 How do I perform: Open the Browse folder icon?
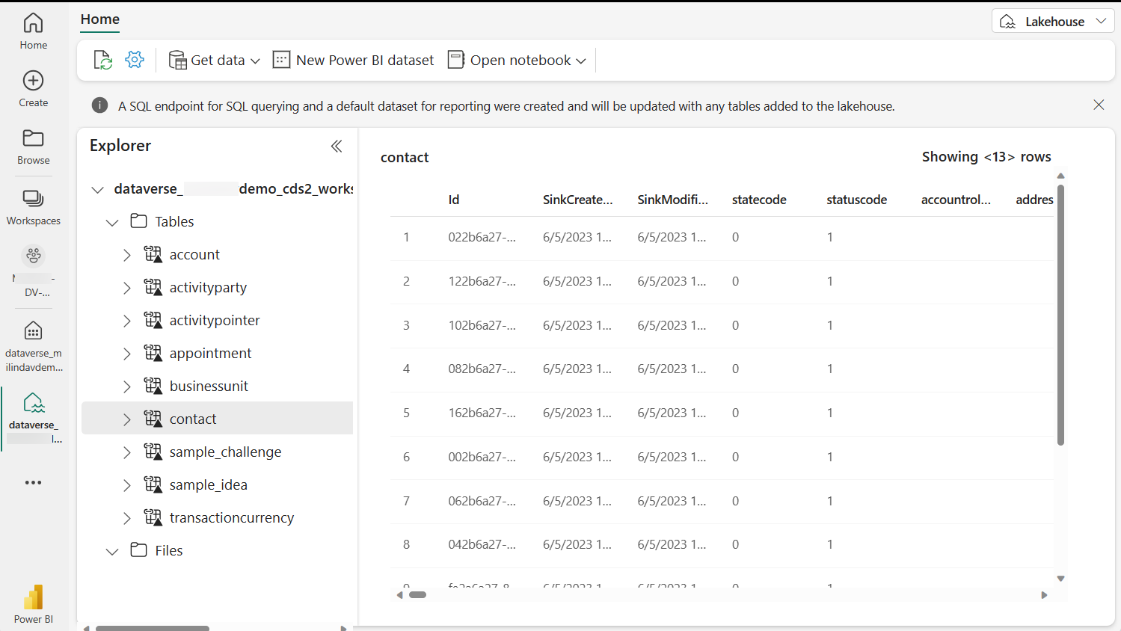(33, 138)
